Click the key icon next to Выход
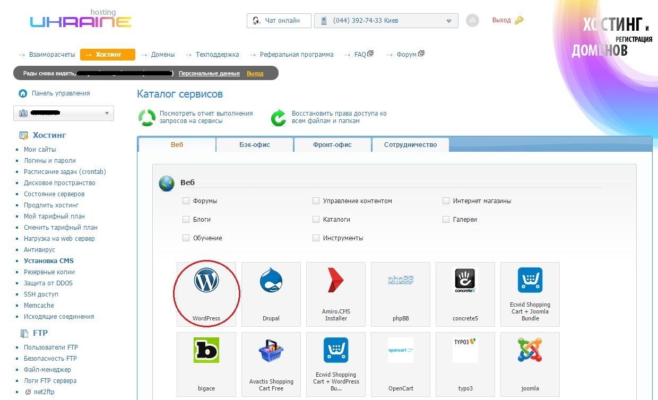The image size is (658, 400). click(x=519, y=20)
